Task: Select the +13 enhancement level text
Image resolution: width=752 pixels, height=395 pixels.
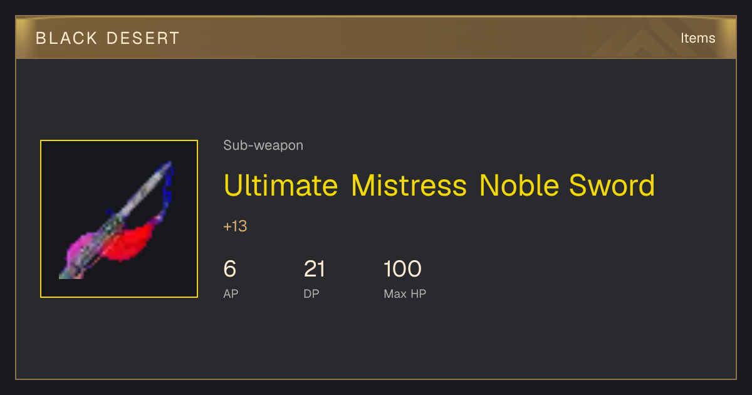Action: pos(235,226)
